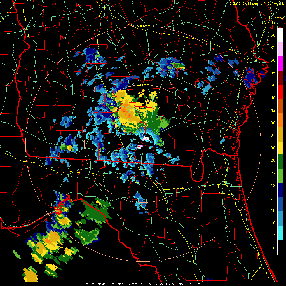Image resolution: width=286 pixels, height=286 pixels.
Task: Choose the 10 label on the scale
Action: [273, 210]
